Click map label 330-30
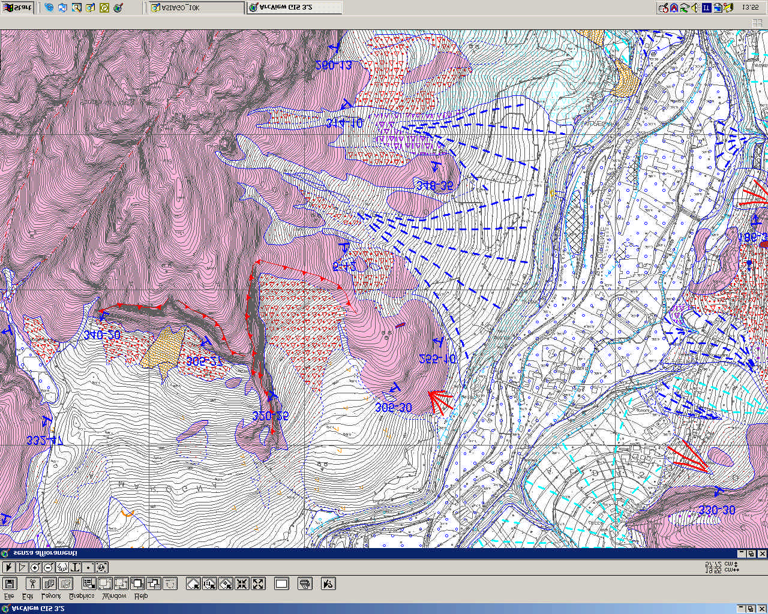 717,510
